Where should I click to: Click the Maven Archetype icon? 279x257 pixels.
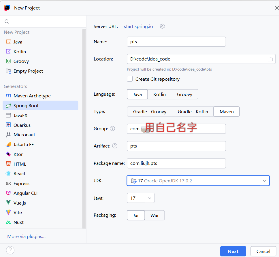tap(8, 96)
